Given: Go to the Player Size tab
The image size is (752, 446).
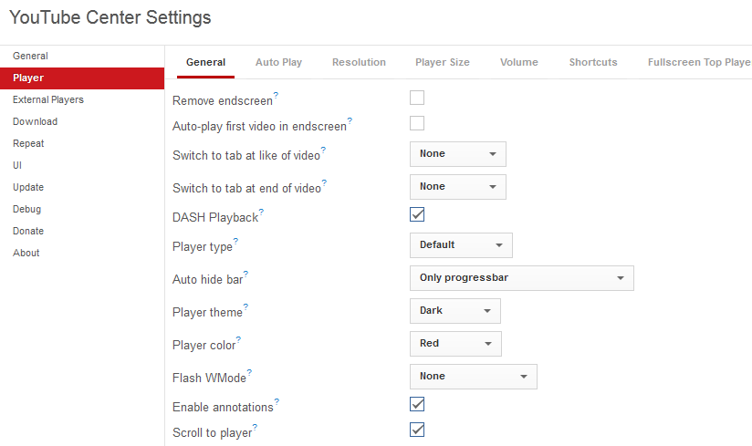Looking at the screenshot, I should tap(443, 62).
